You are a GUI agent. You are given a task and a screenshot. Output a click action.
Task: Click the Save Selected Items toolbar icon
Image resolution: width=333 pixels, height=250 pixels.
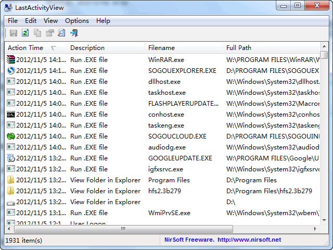coord(14,33)
